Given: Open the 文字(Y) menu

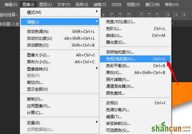Looking at the screenshot, I should 64,5.
